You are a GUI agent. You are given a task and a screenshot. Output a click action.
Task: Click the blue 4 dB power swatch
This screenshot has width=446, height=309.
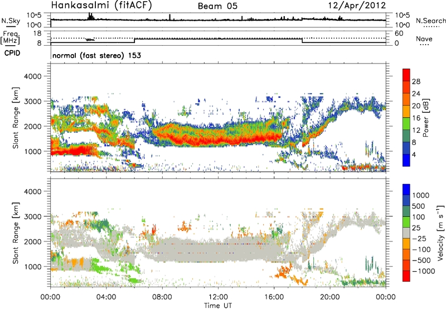[406, 160]
